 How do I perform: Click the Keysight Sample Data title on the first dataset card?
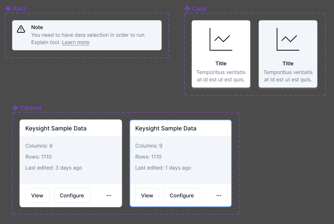coord(56,128)
